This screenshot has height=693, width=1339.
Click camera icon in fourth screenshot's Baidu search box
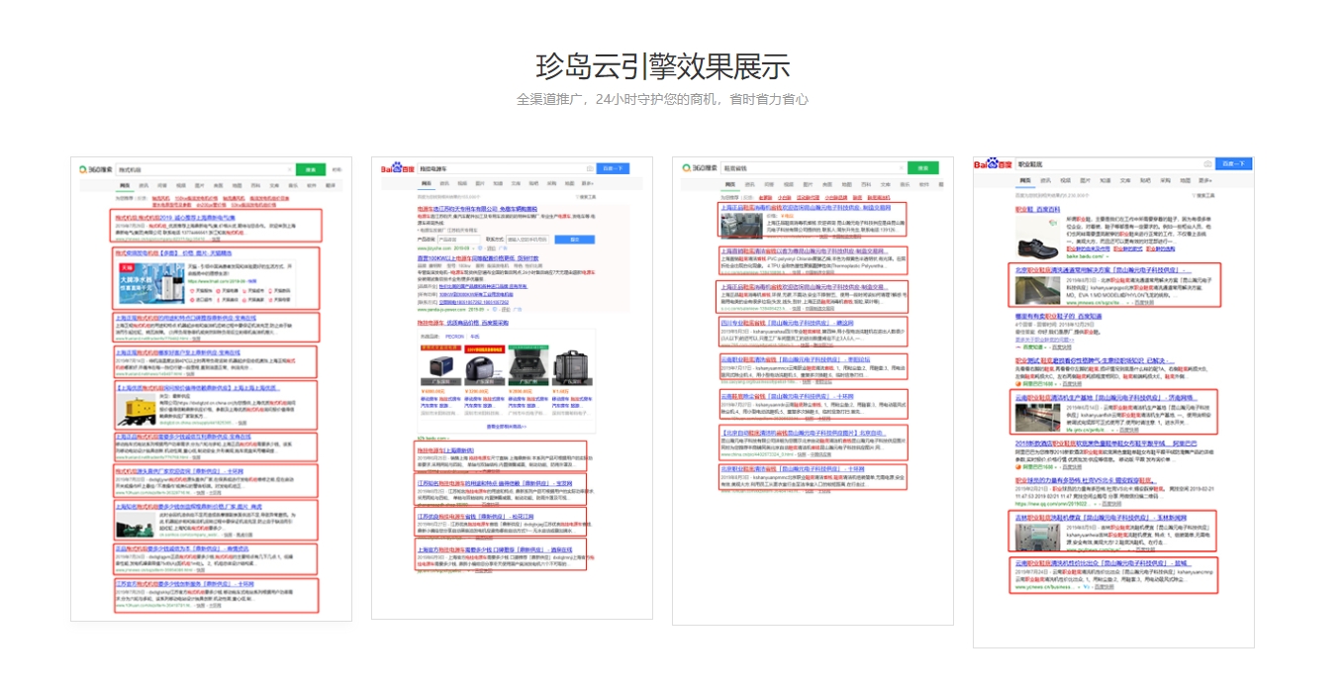pos(1206,164)
